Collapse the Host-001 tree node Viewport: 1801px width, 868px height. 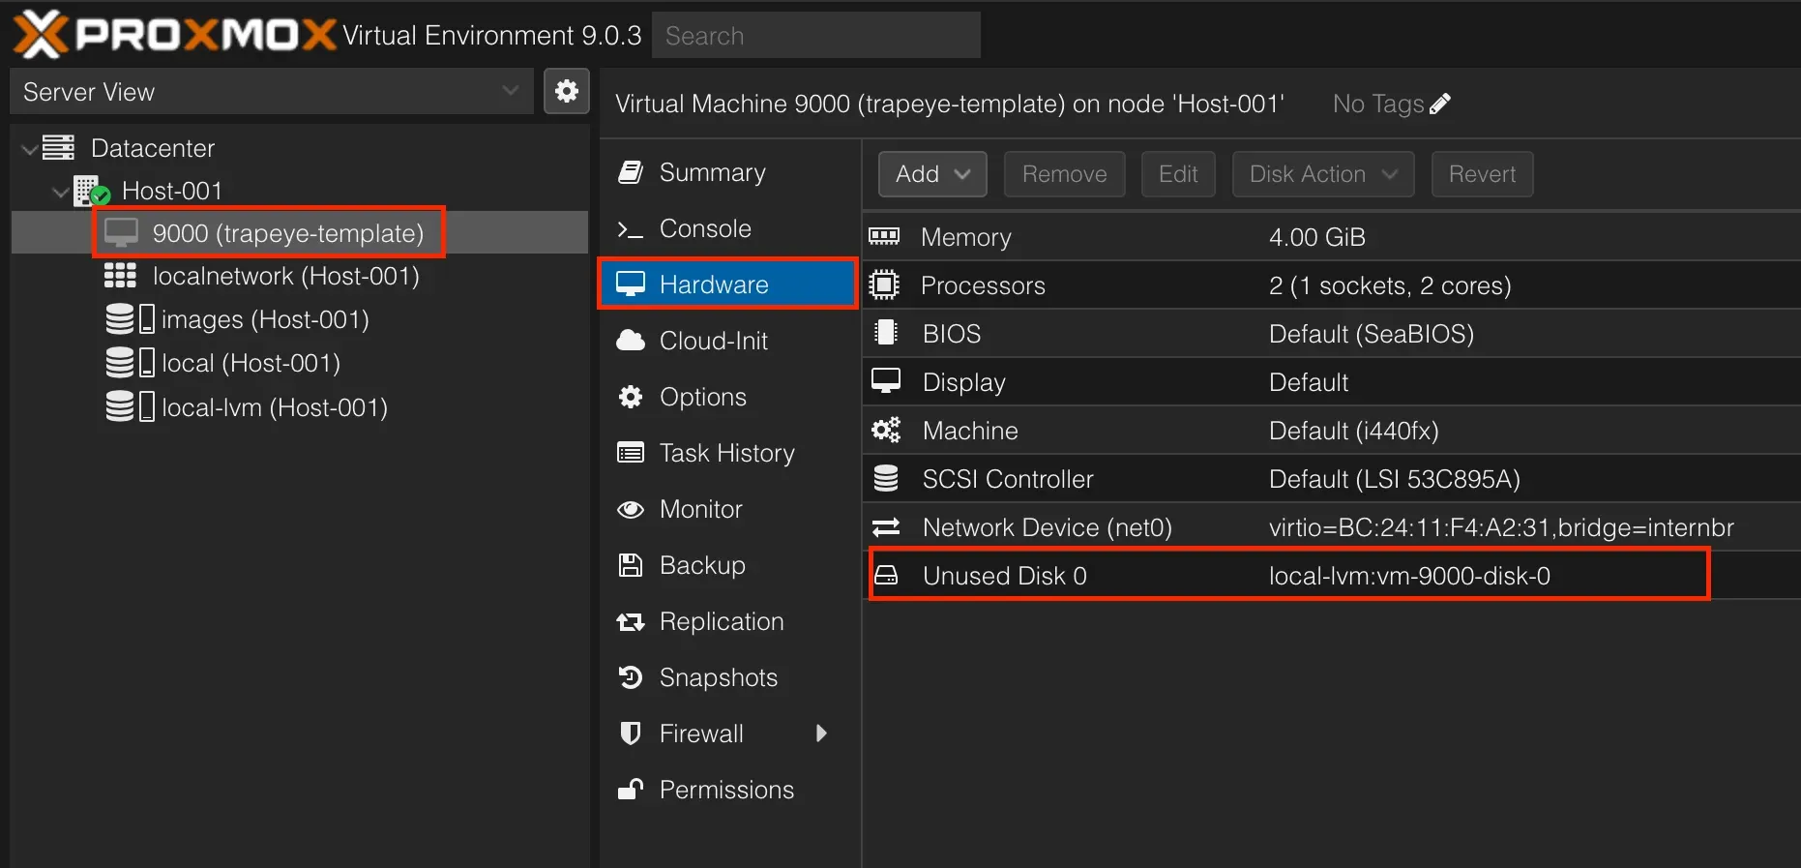coord(60,192)
